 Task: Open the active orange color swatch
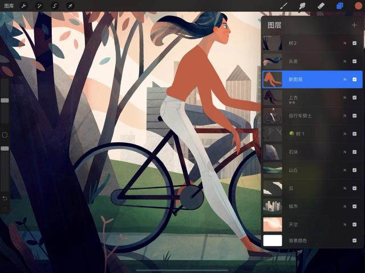tap(358, 6)
